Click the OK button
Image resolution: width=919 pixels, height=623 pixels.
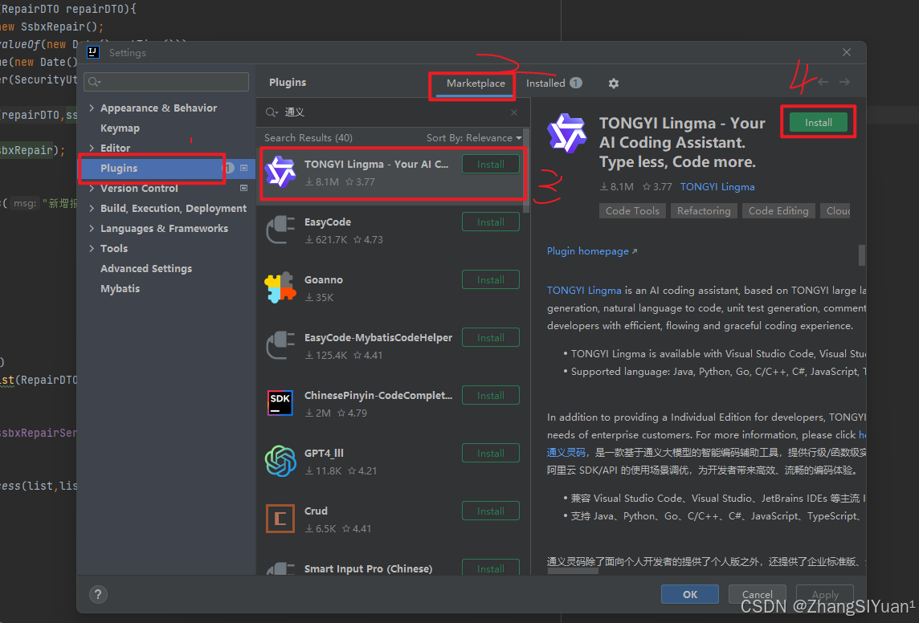click(690, 594)
